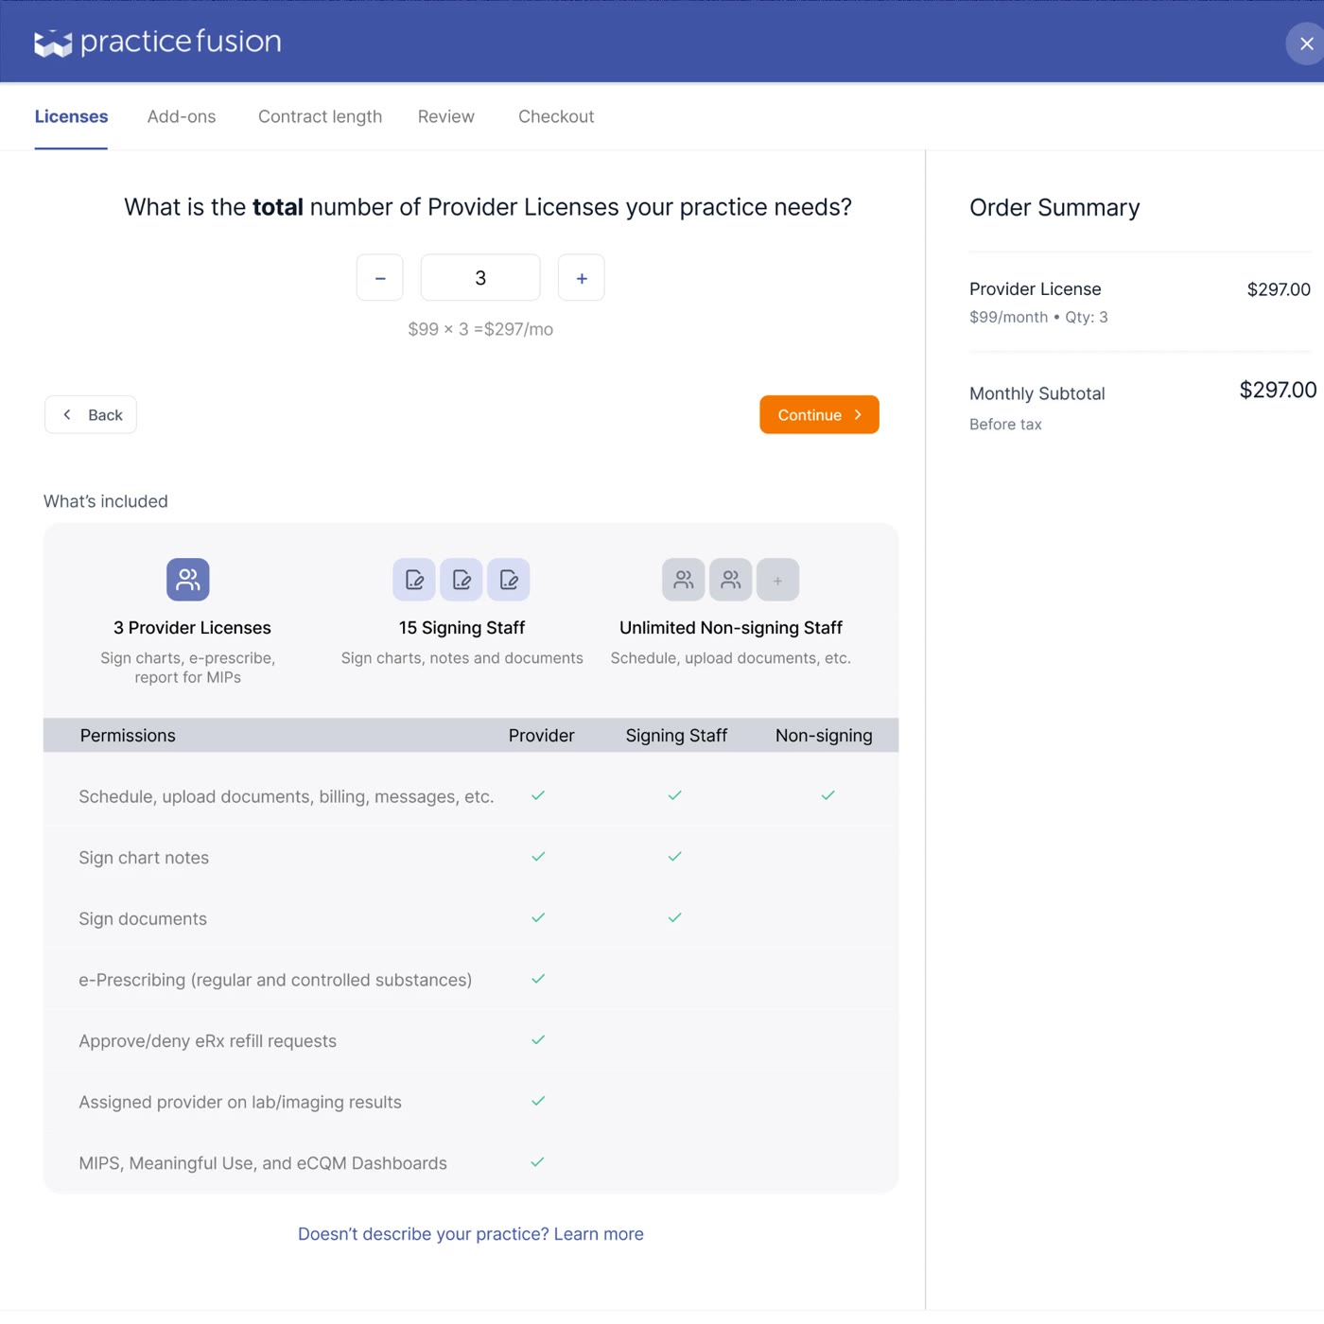Image resolution: width=1324 pixels, height=1324 pixels.
Task: Click the third Signing Staff document icon
Action: point(509,580)
